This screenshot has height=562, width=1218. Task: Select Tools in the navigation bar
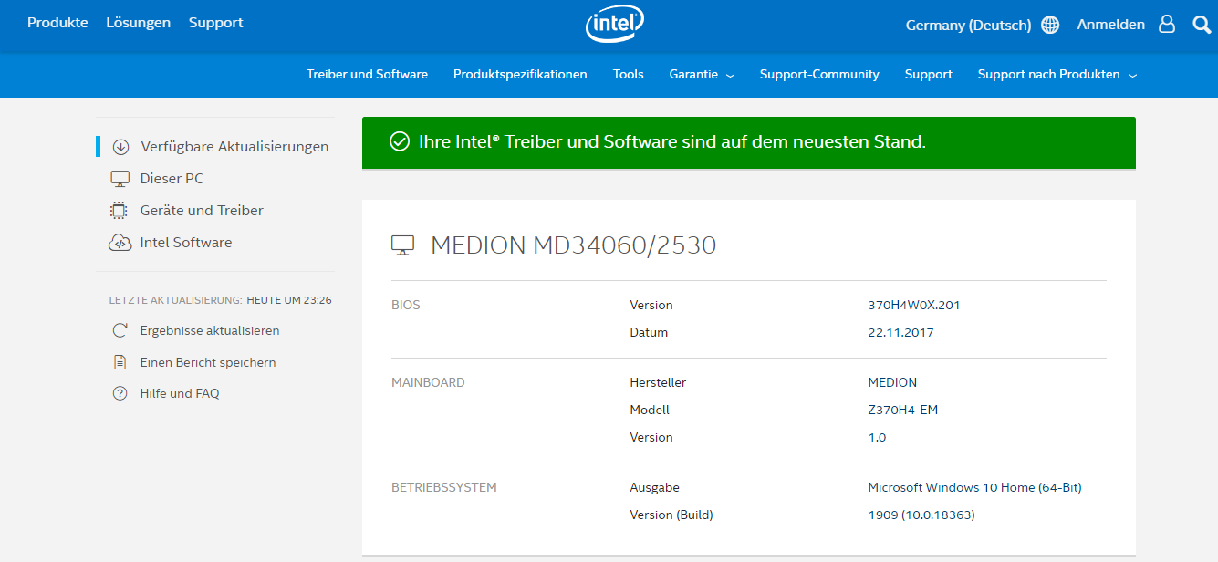point(628,75)
